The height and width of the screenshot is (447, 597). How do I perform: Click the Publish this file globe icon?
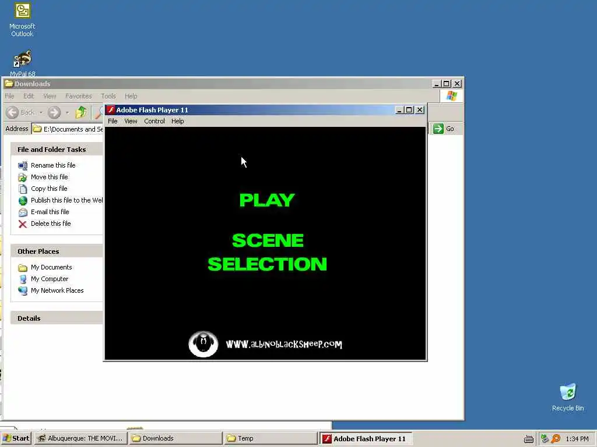pyautogui.click(x=23, y=201)
